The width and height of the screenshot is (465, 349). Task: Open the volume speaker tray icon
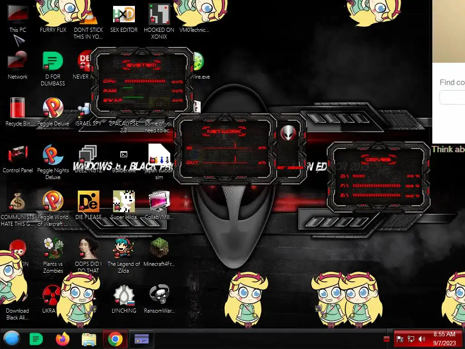tap(422, 339)
